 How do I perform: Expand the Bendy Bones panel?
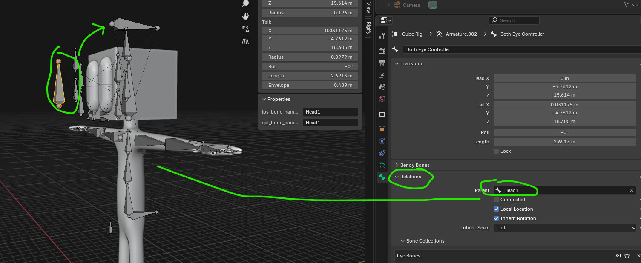(397, 165)
